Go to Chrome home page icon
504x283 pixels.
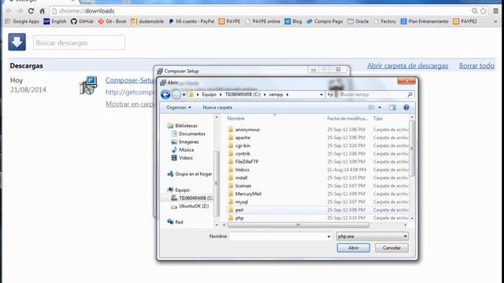click(42, 11)
